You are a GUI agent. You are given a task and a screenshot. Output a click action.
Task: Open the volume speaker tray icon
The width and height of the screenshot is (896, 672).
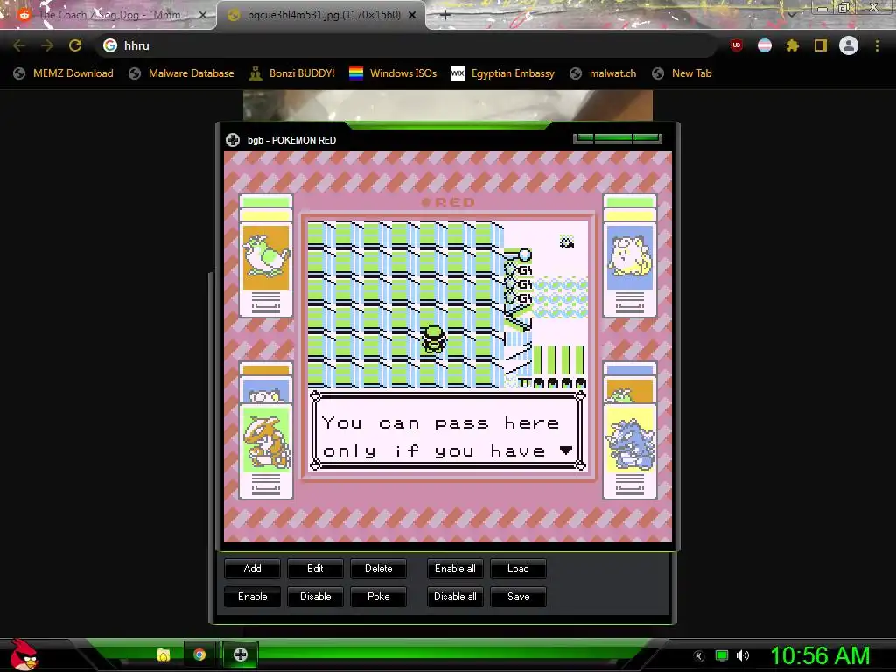743,655
